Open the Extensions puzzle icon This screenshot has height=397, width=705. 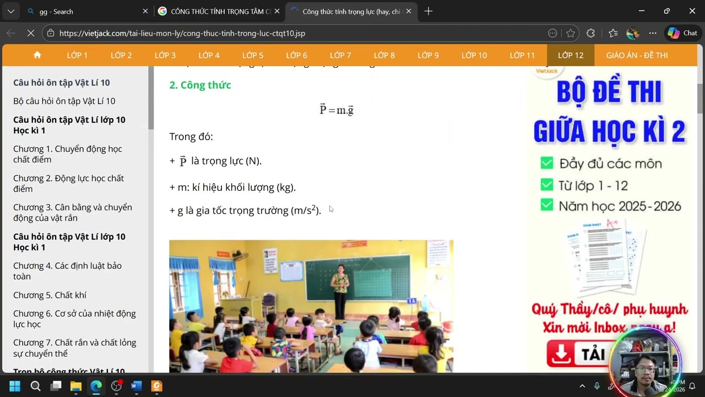(591, 33)
